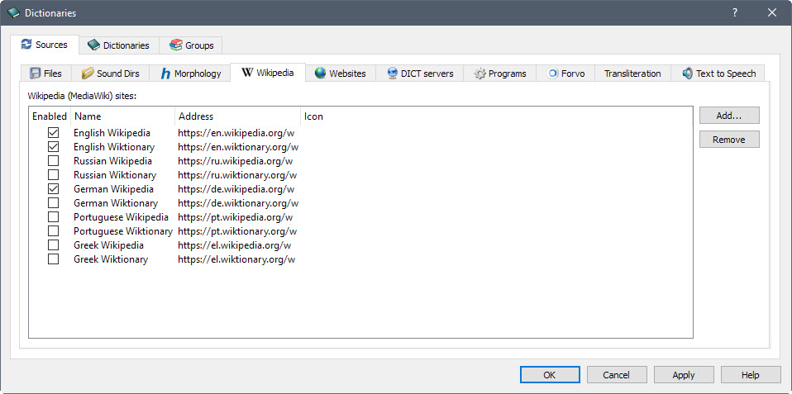Click the title bar Dictionaries book icon

[x=13, y=13]
